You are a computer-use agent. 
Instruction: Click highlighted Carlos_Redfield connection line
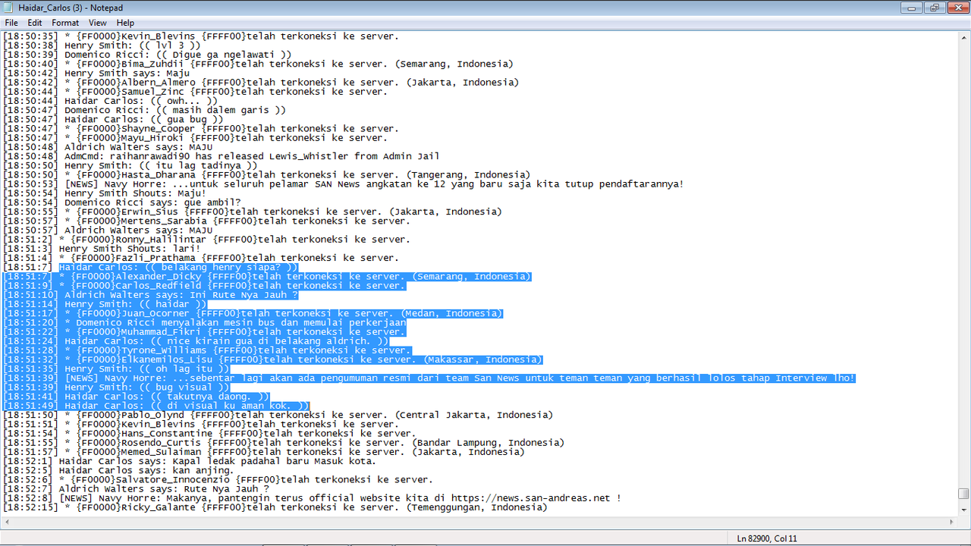point(204,286)
